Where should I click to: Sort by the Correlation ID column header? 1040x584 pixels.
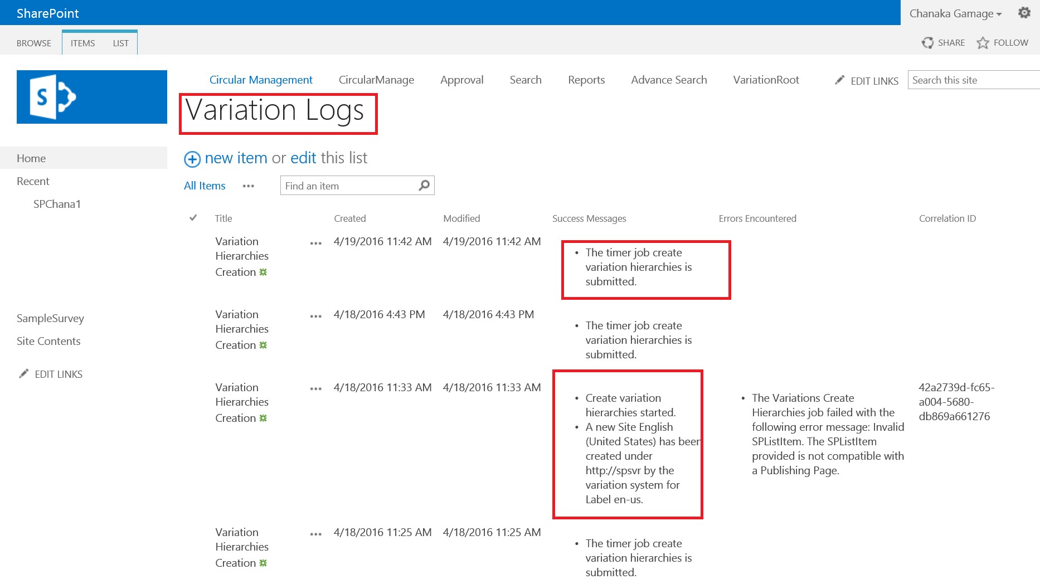[947, 218]
